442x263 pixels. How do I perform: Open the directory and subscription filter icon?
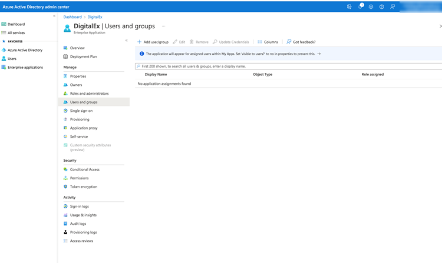tap(349, 6)
